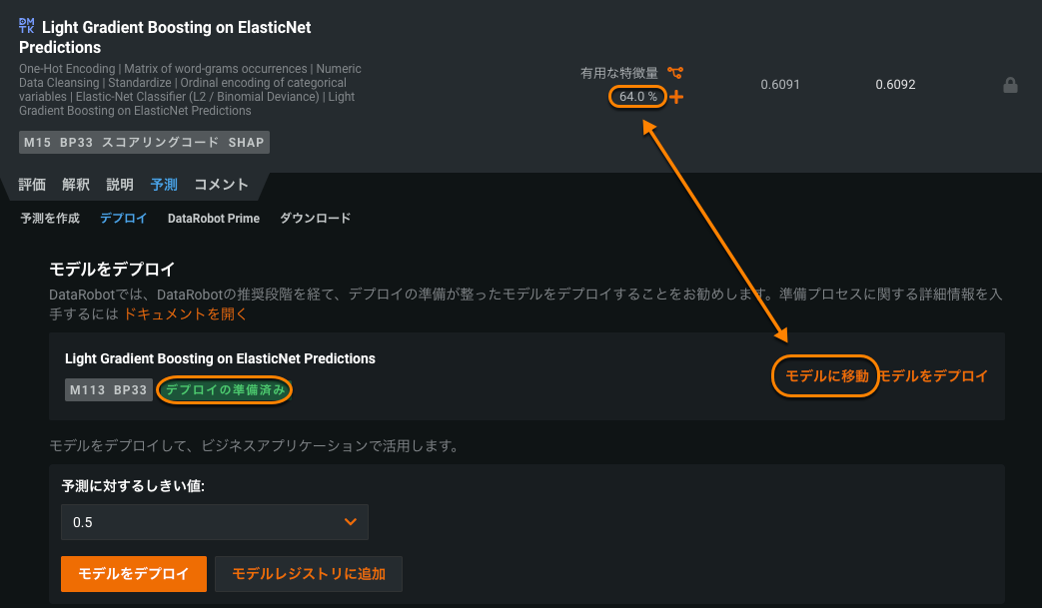Open the ダウンロード sub-tab
The width and height of the screenshot is (1042, 608).
tap(315, 219)
